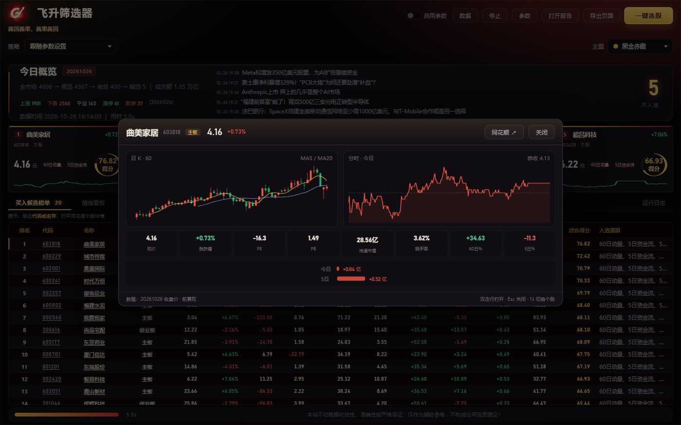Open the 黑金赤霞 theme dropdown
681x425 pixels.
tap(641, 46)
